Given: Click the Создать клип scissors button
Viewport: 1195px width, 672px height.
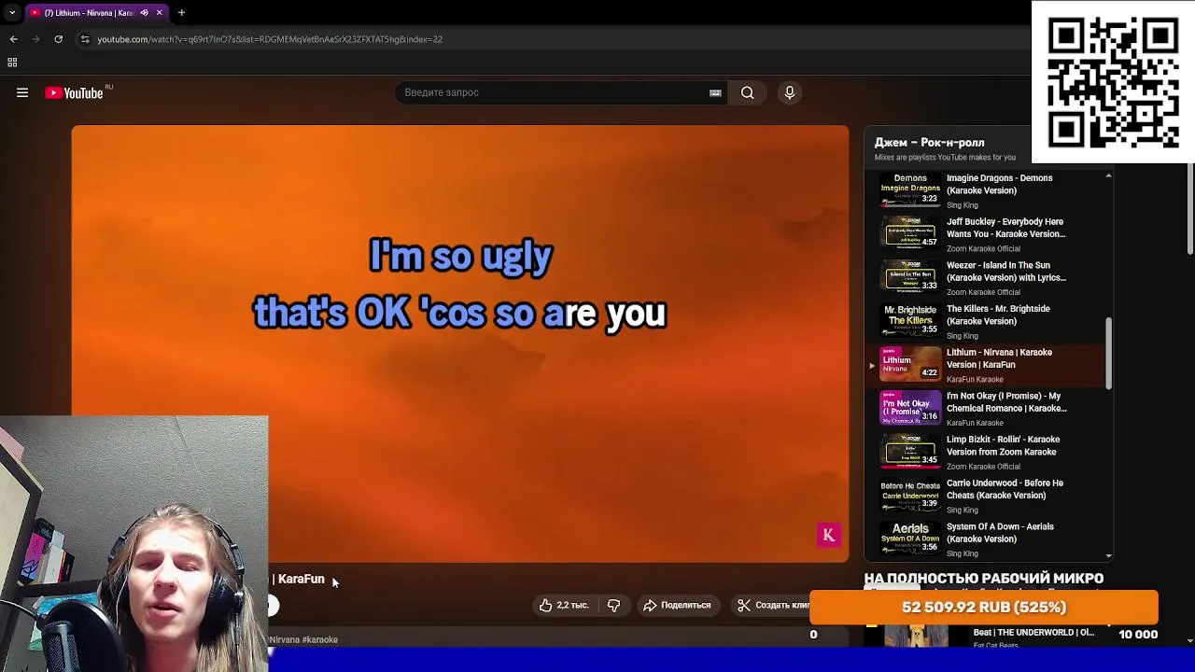Looking at the screenshot, I should (x=773, y=605).
